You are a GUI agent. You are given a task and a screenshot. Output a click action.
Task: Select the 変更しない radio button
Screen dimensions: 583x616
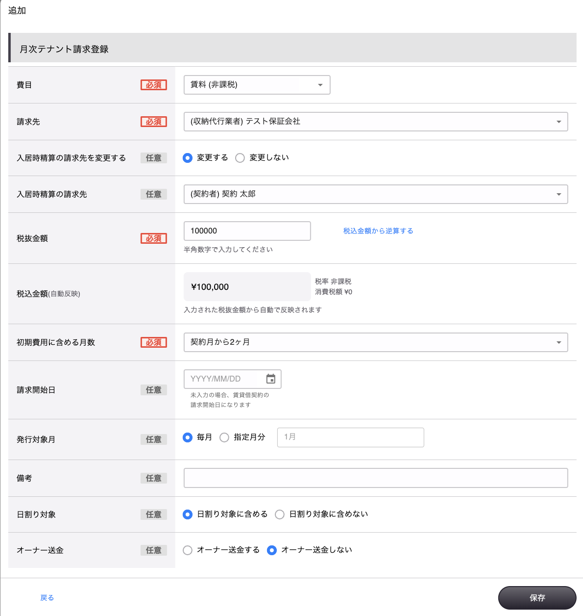click(240, 158)
